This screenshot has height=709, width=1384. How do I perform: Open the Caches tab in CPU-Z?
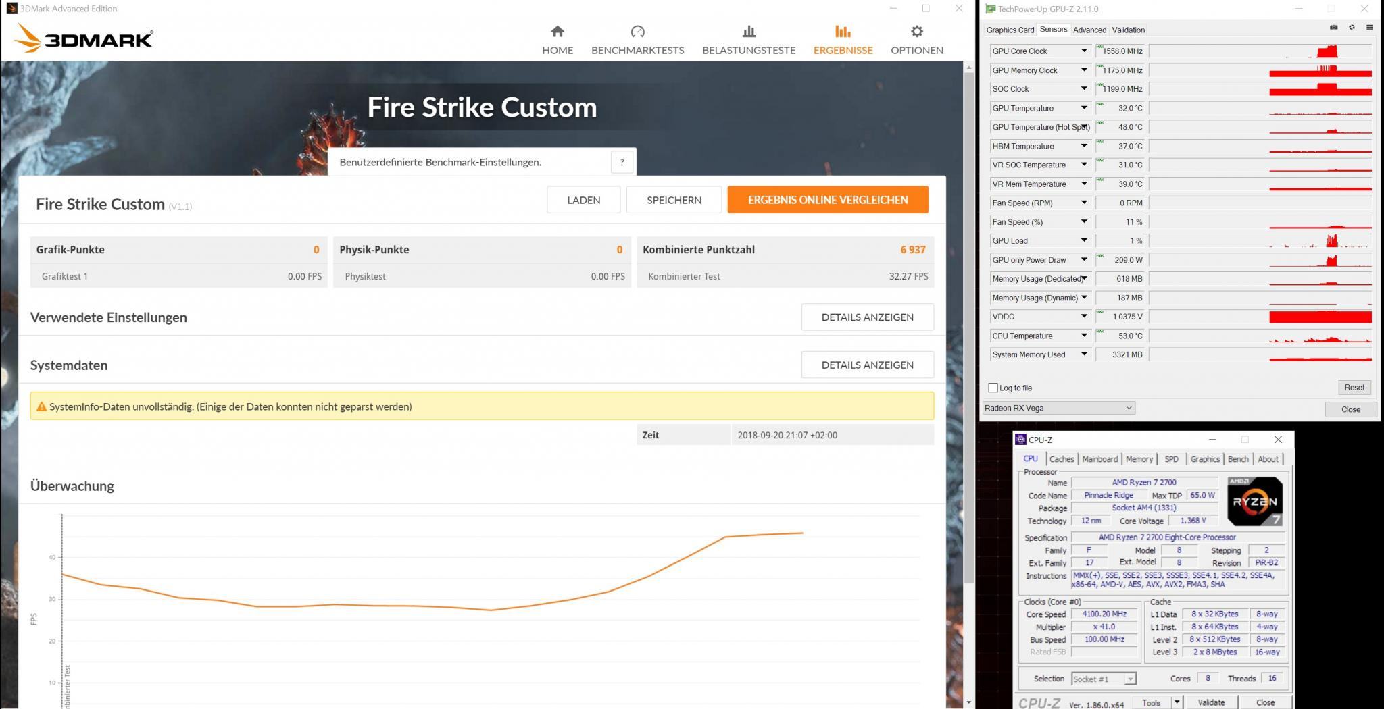coord(1061,459)
